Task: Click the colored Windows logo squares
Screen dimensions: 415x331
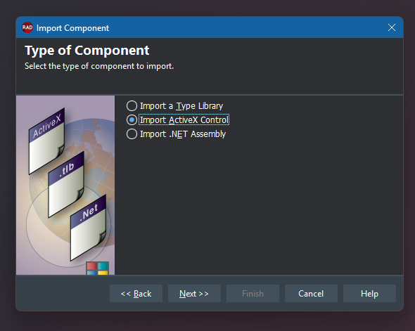Action: [97, 268]
